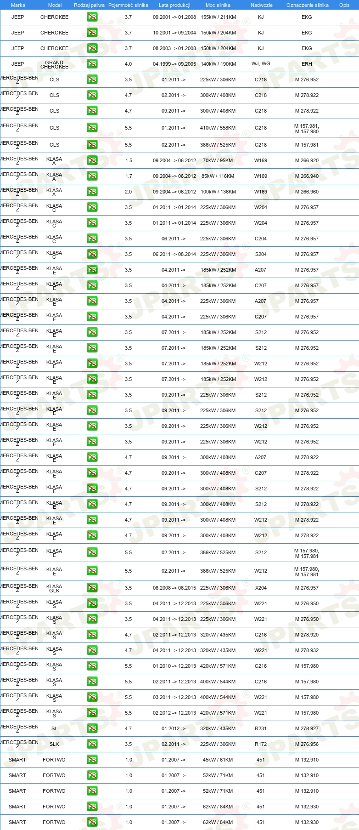Click fuel icon in Grand Cherokee row
The width and height of the screenshot is (359, 830).
coord(92,64)
